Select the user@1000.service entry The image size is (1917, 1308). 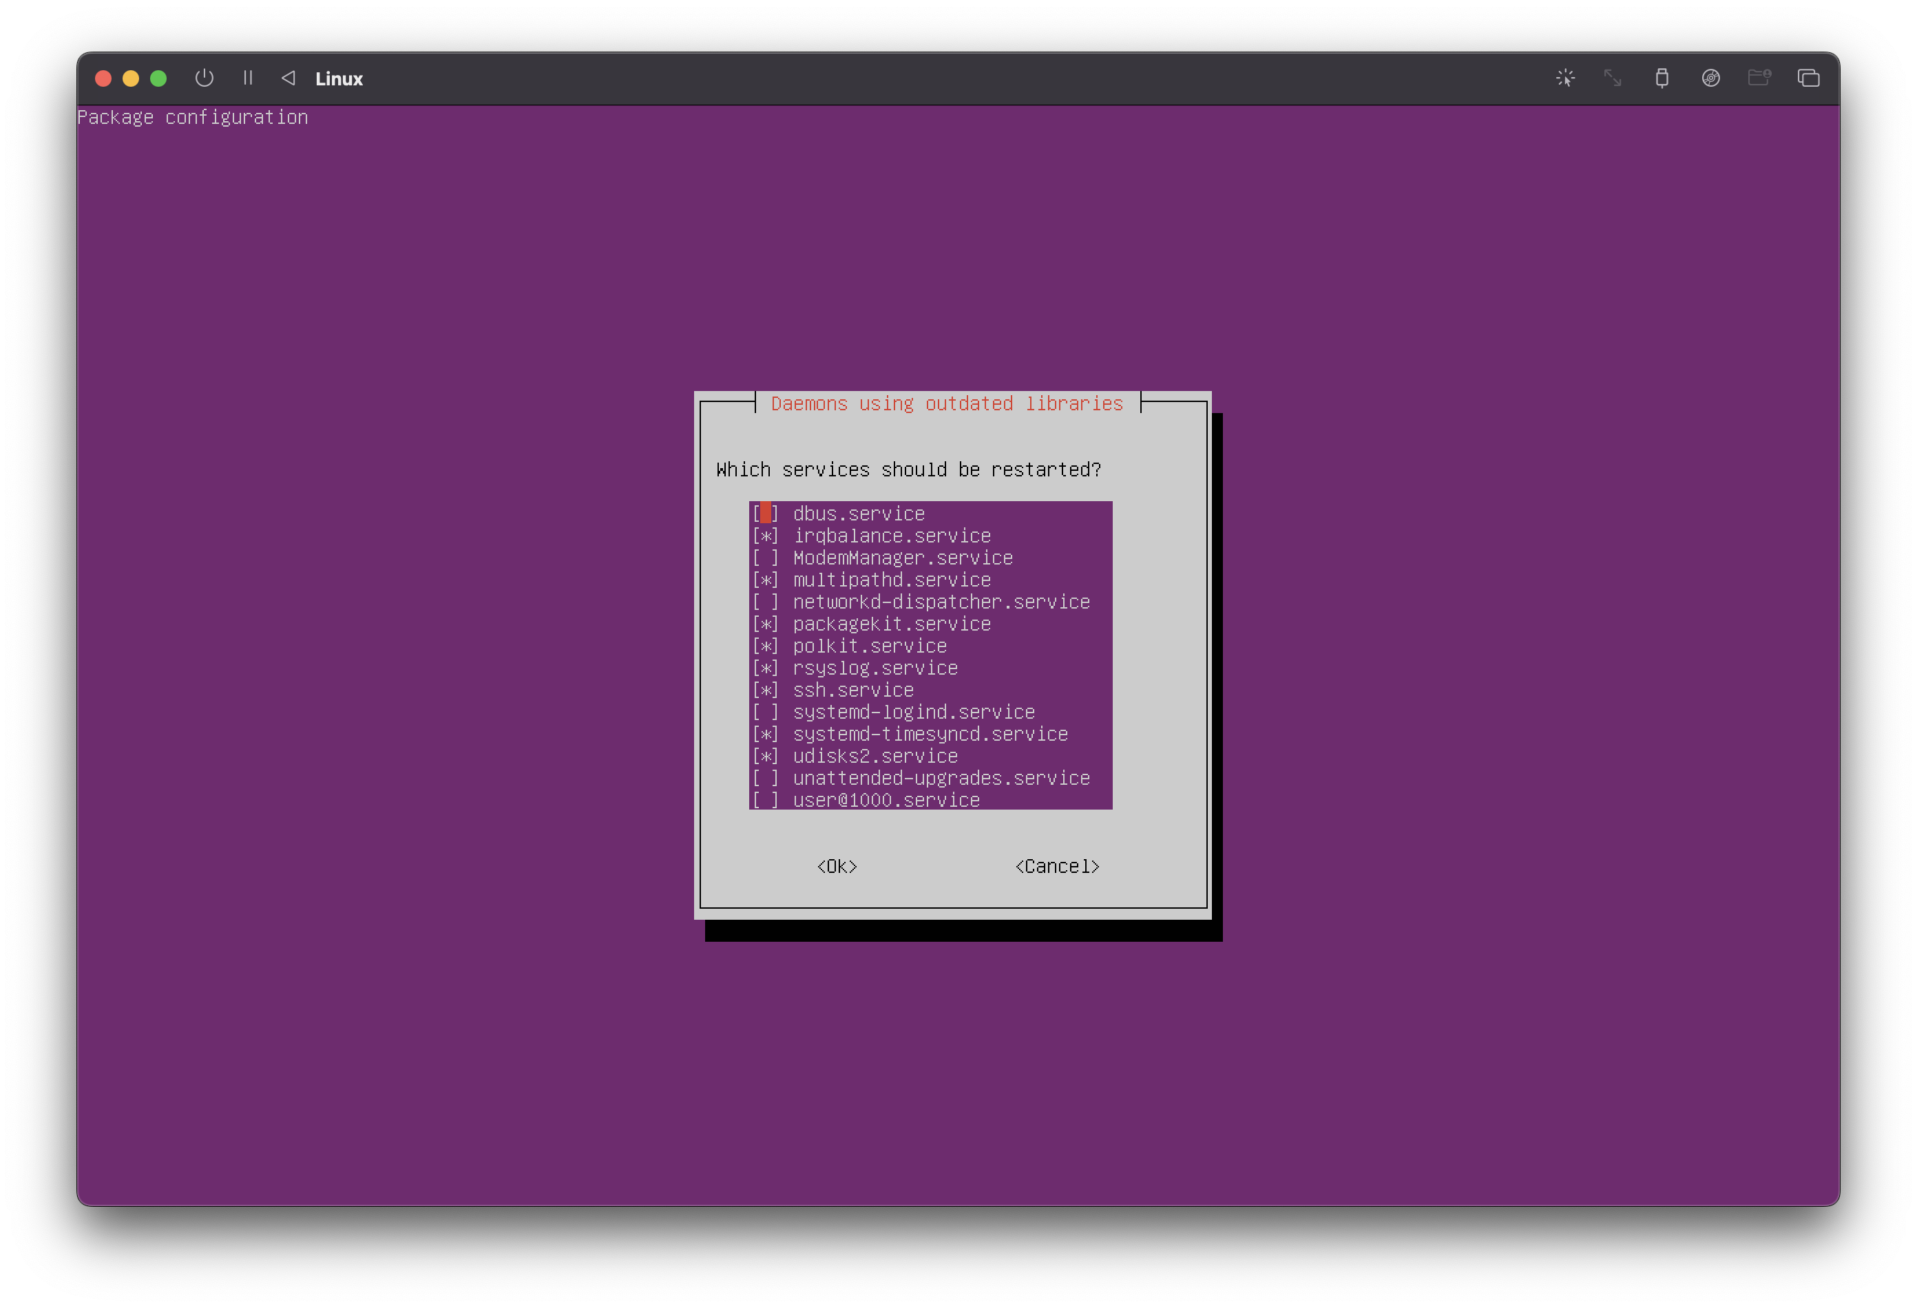point(886,800)
